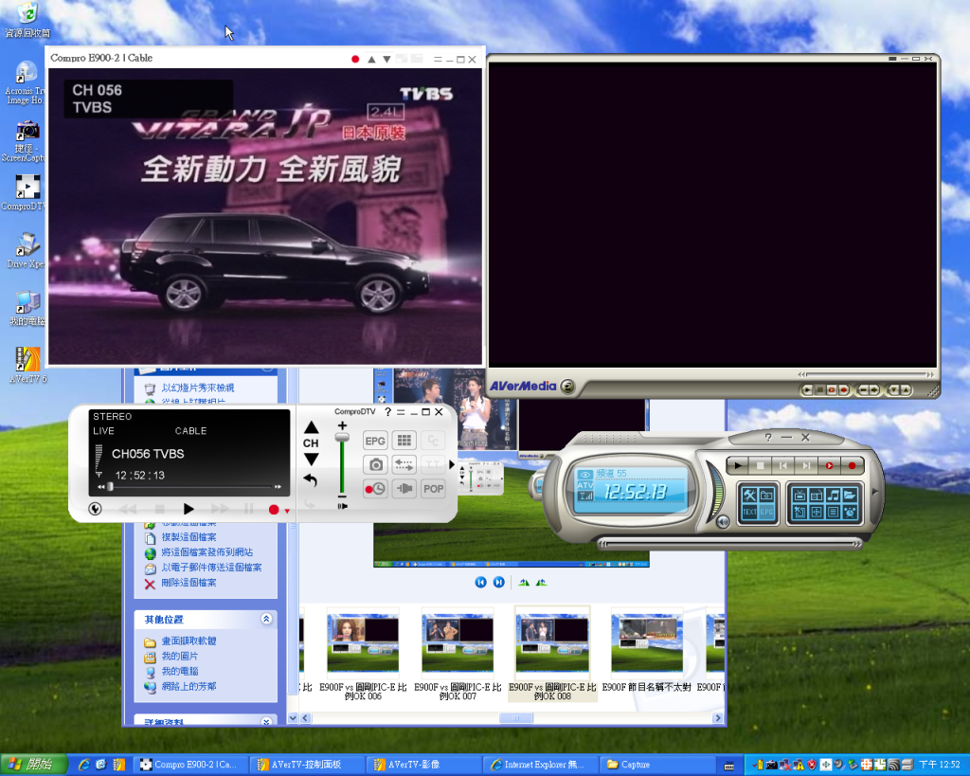This screenshot has height=776, width=970.
Task: Click the round power icon in ComproDTV
Action: point(96,509)
